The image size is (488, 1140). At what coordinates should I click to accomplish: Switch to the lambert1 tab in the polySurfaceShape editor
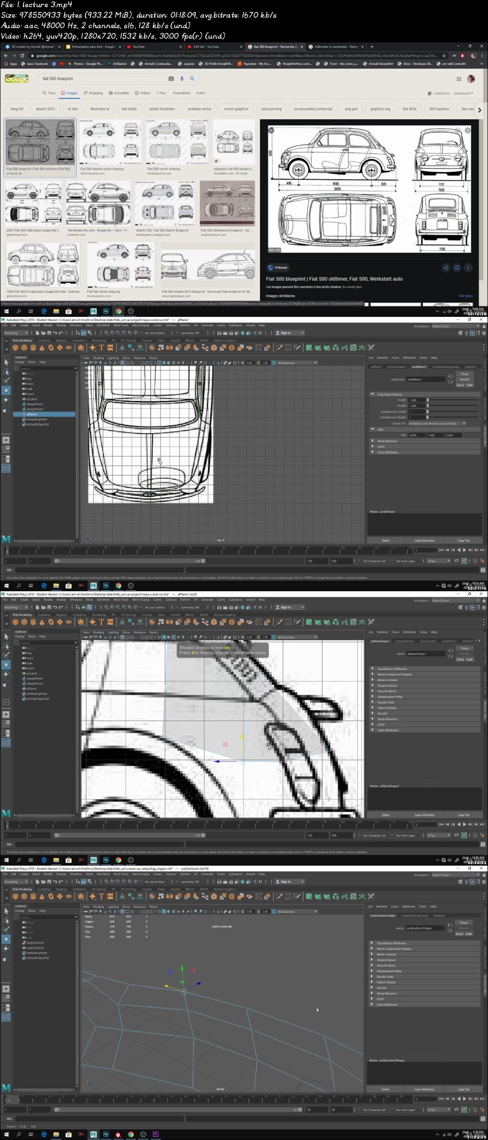coord(439,916)
